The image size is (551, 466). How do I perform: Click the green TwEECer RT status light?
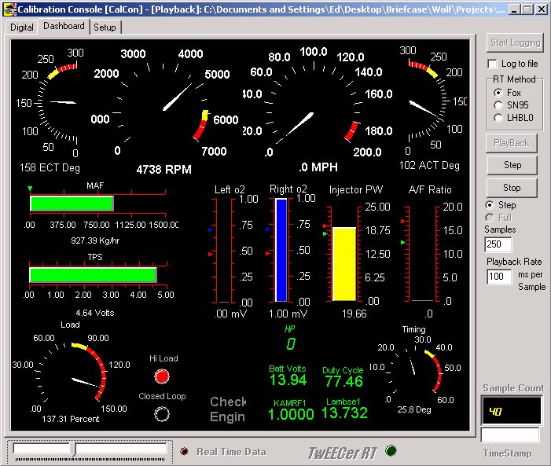(x=391, y=450)
